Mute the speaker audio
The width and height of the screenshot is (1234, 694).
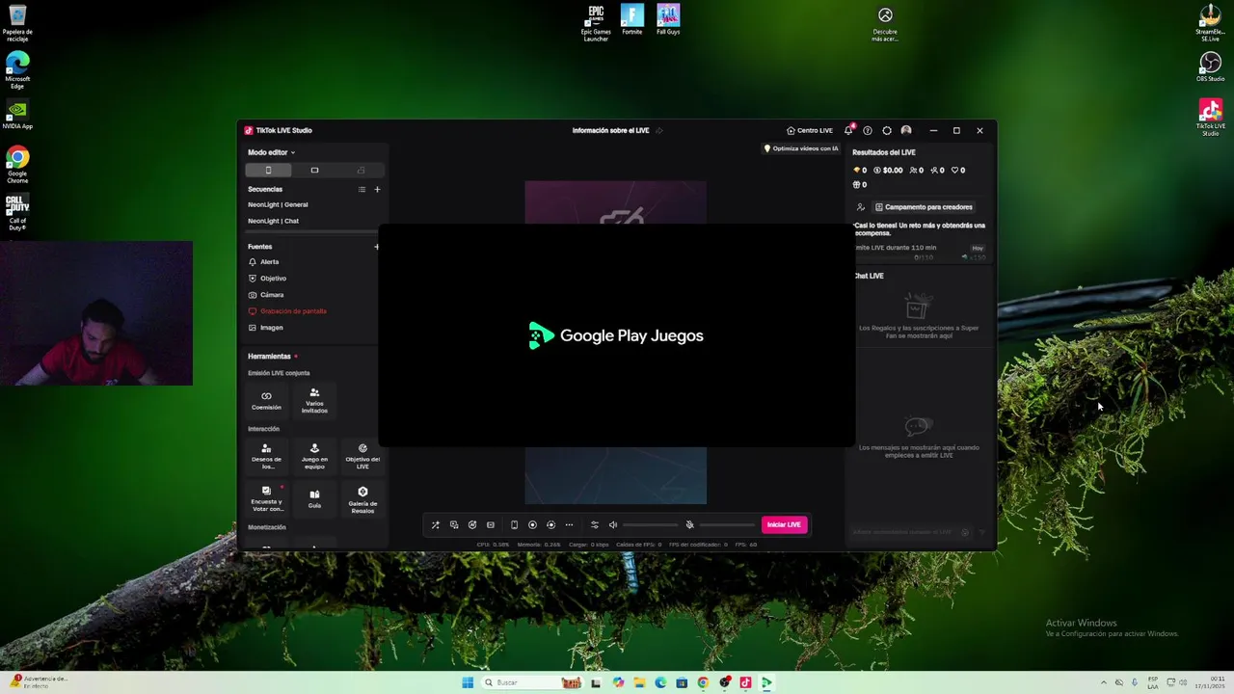(x=612, y=525)
